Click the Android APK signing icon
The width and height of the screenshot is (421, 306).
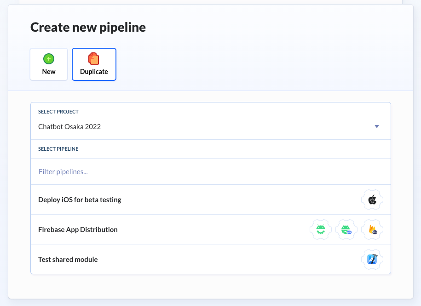346,229
